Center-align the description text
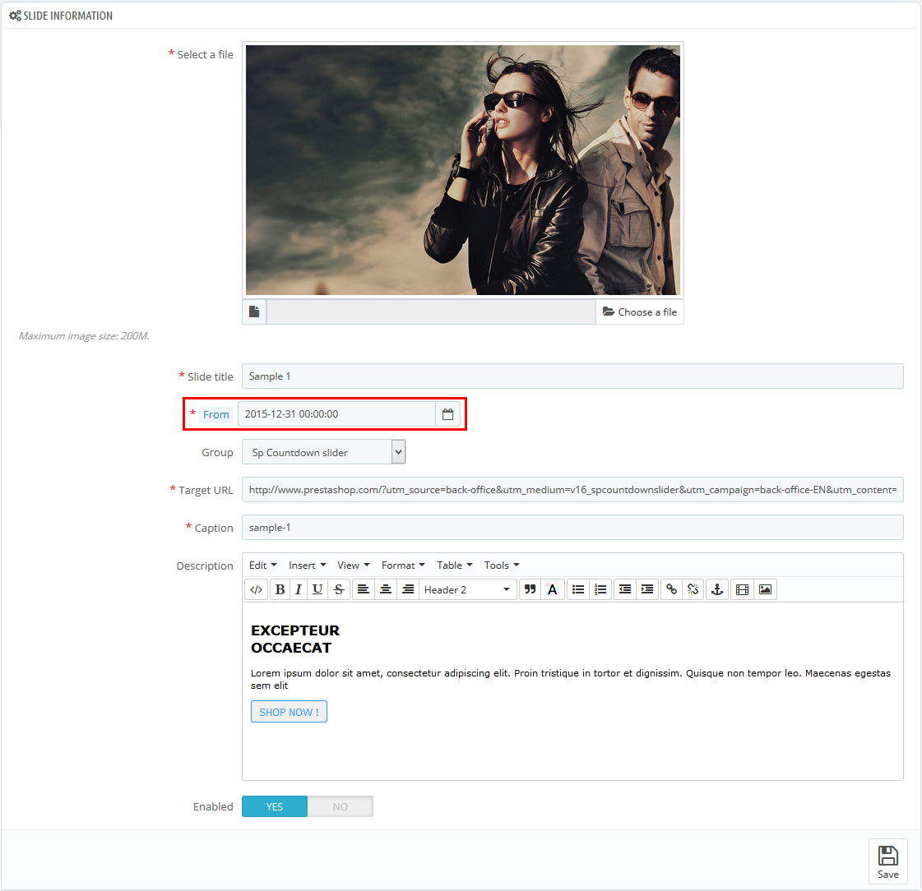The width and height of the screenshot is (922, 891). 385,589
